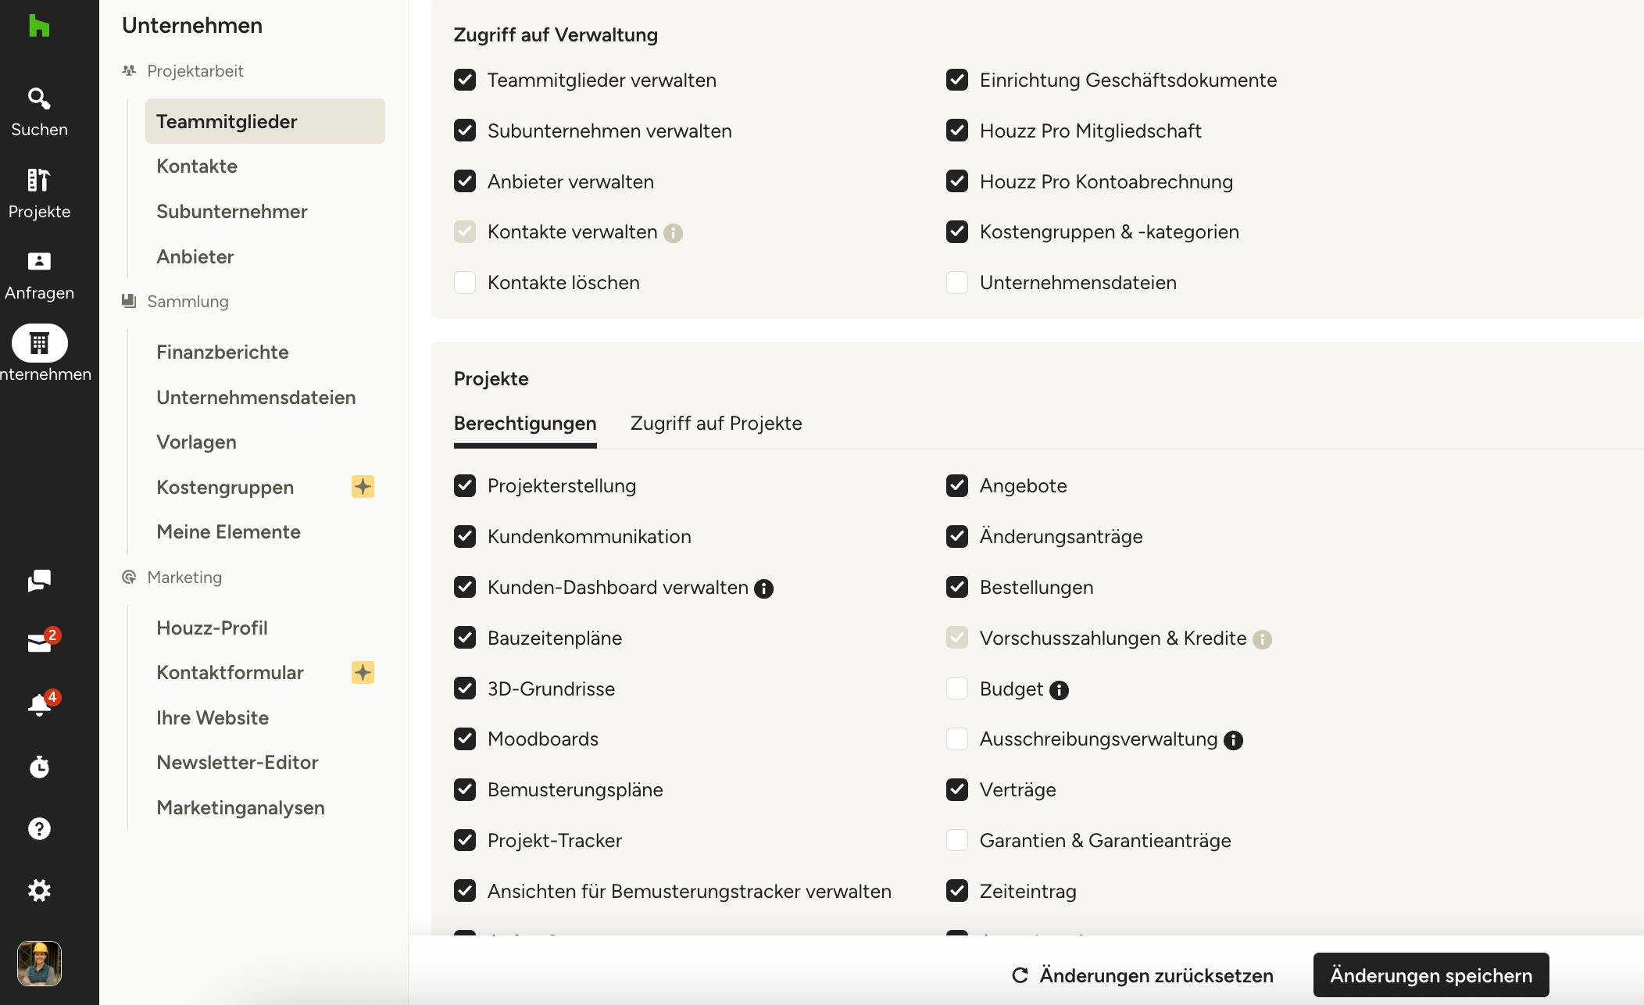Enable Garantien & Garantieanträge checkbox
The height and width of the screenshot is (1005, 1644).
pos(957,840)
